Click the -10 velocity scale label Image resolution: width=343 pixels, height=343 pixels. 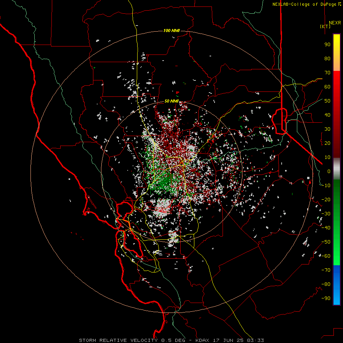click(326, 186)
